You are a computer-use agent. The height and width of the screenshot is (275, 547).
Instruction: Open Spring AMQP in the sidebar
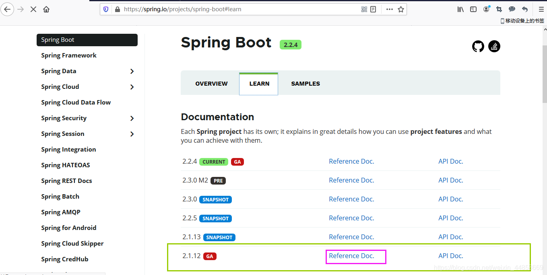click(61, 212)
